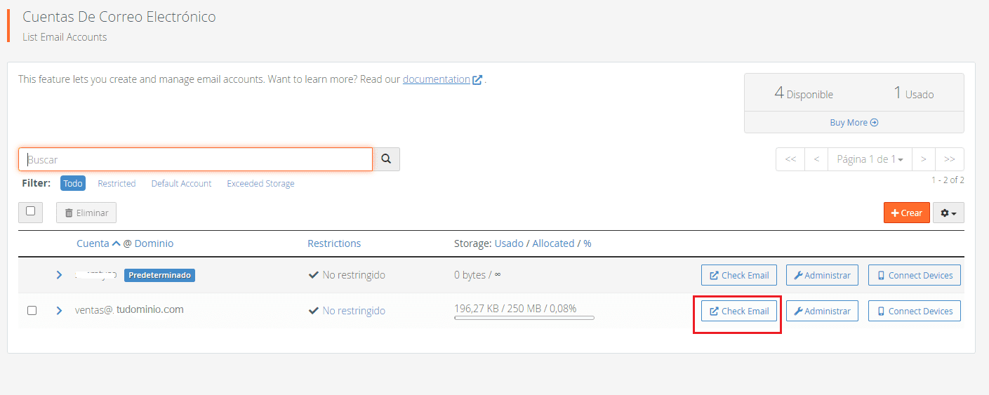Click the external link icon beside documentation
This screenshot has height=395, width=989.
click(477, 80)
